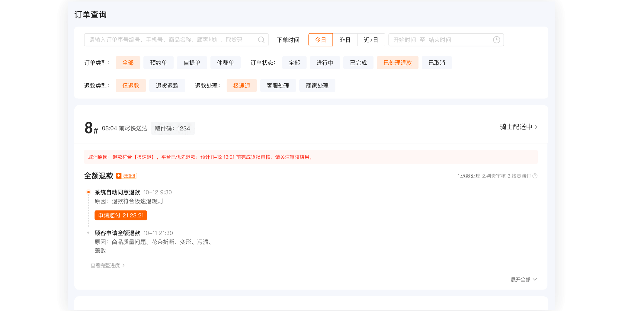The image size is (622, 311).
Task: Open the help question mark beside 按责赔付
Action: [x=535, y=176]
